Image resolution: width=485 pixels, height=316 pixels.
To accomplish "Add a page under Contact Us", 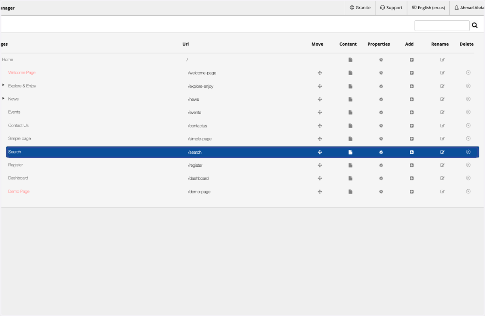I will [411, 126].
